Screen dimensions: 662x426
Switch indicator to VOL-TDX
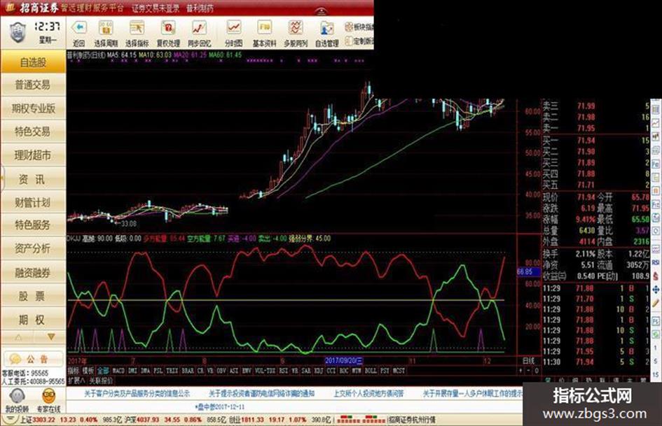(265, 371)
